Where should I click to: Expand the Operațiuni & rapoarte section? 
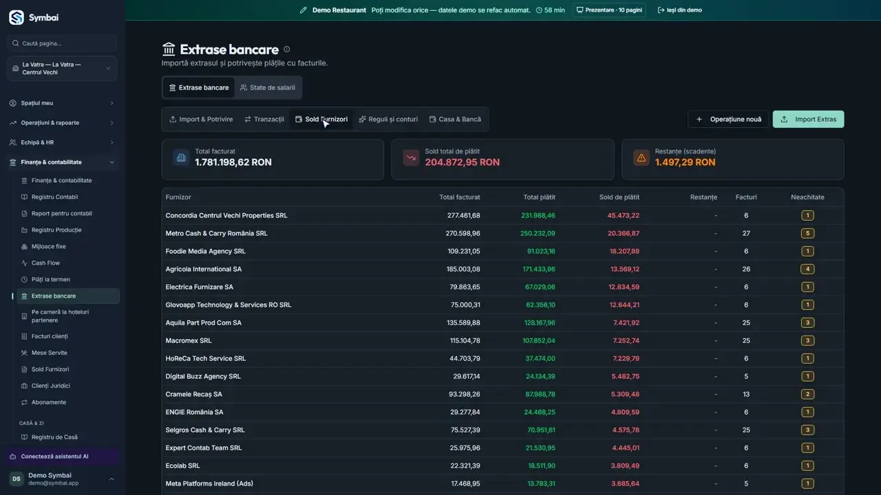62,123
